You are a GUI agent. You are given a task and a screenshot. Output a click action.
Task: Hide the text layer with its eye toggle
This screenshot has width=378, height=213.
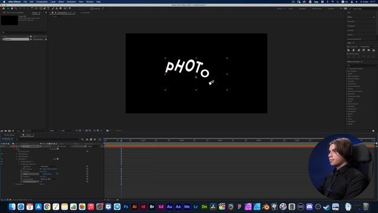pyautogui.click(x=2, y=146)
